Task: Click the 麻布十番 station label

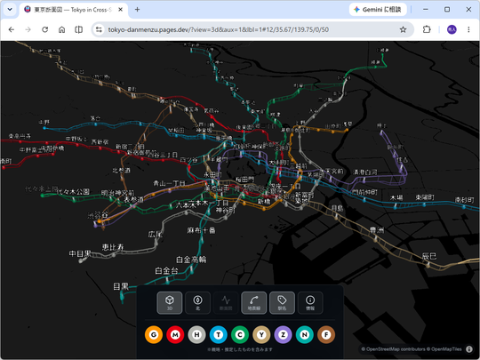Action: (201, 230)
